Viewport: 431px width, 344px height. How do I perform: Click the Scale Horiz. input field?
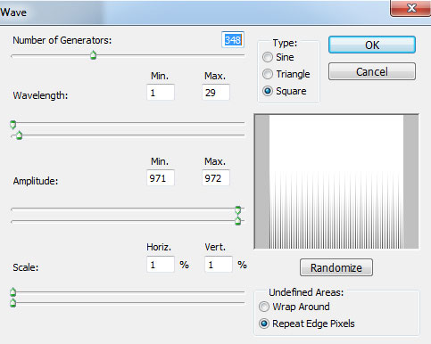161,265
